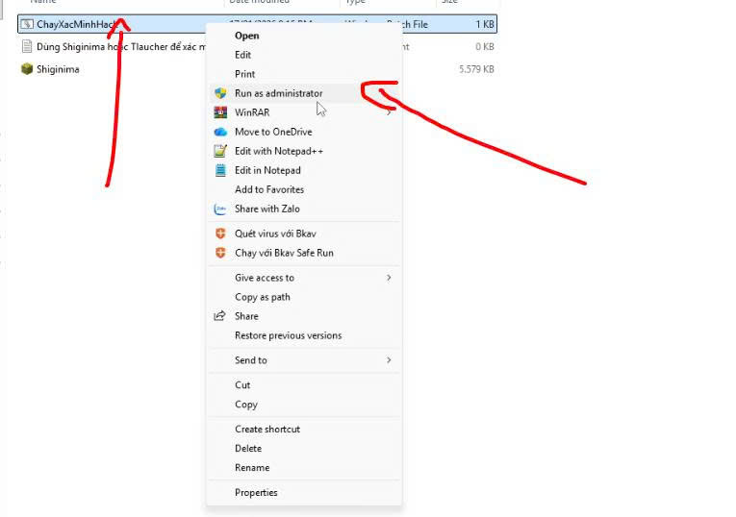The width and height of the screenshot is (736, 517).
Task: Click the Bkav Safe Run shield icon
Action: click(x=219, y=253)
